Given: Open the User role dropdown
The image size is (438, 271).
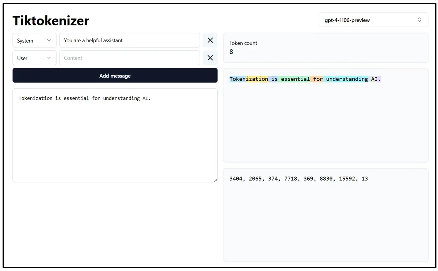Looking at the screenshot, I should click(34, 58).
